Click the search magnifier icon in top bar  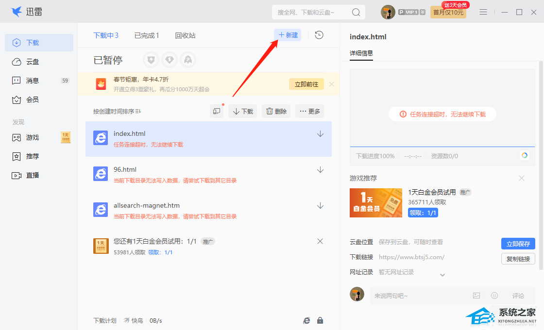point(356,12)
